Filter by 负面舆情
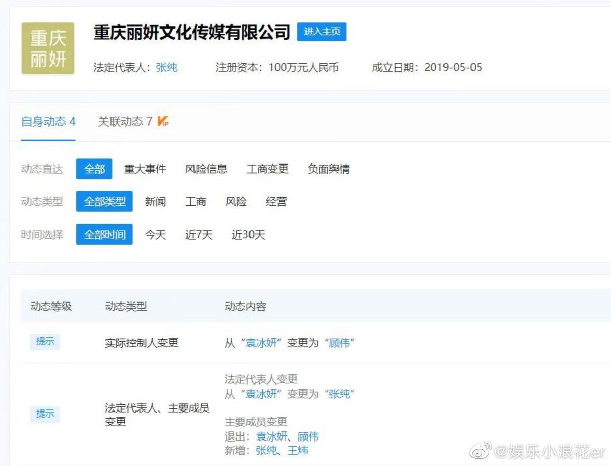The width and height of the screenshot is (611, 466). click(329, 169)
